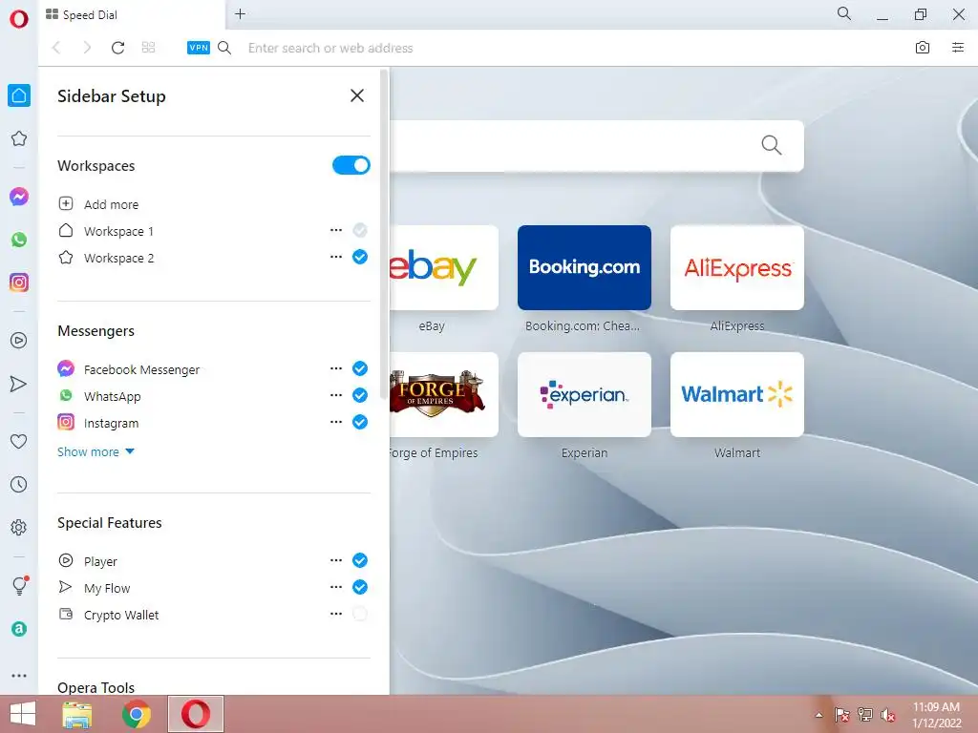
Task: Open the AliExpress speed dial tile
Action: (737, 267)
